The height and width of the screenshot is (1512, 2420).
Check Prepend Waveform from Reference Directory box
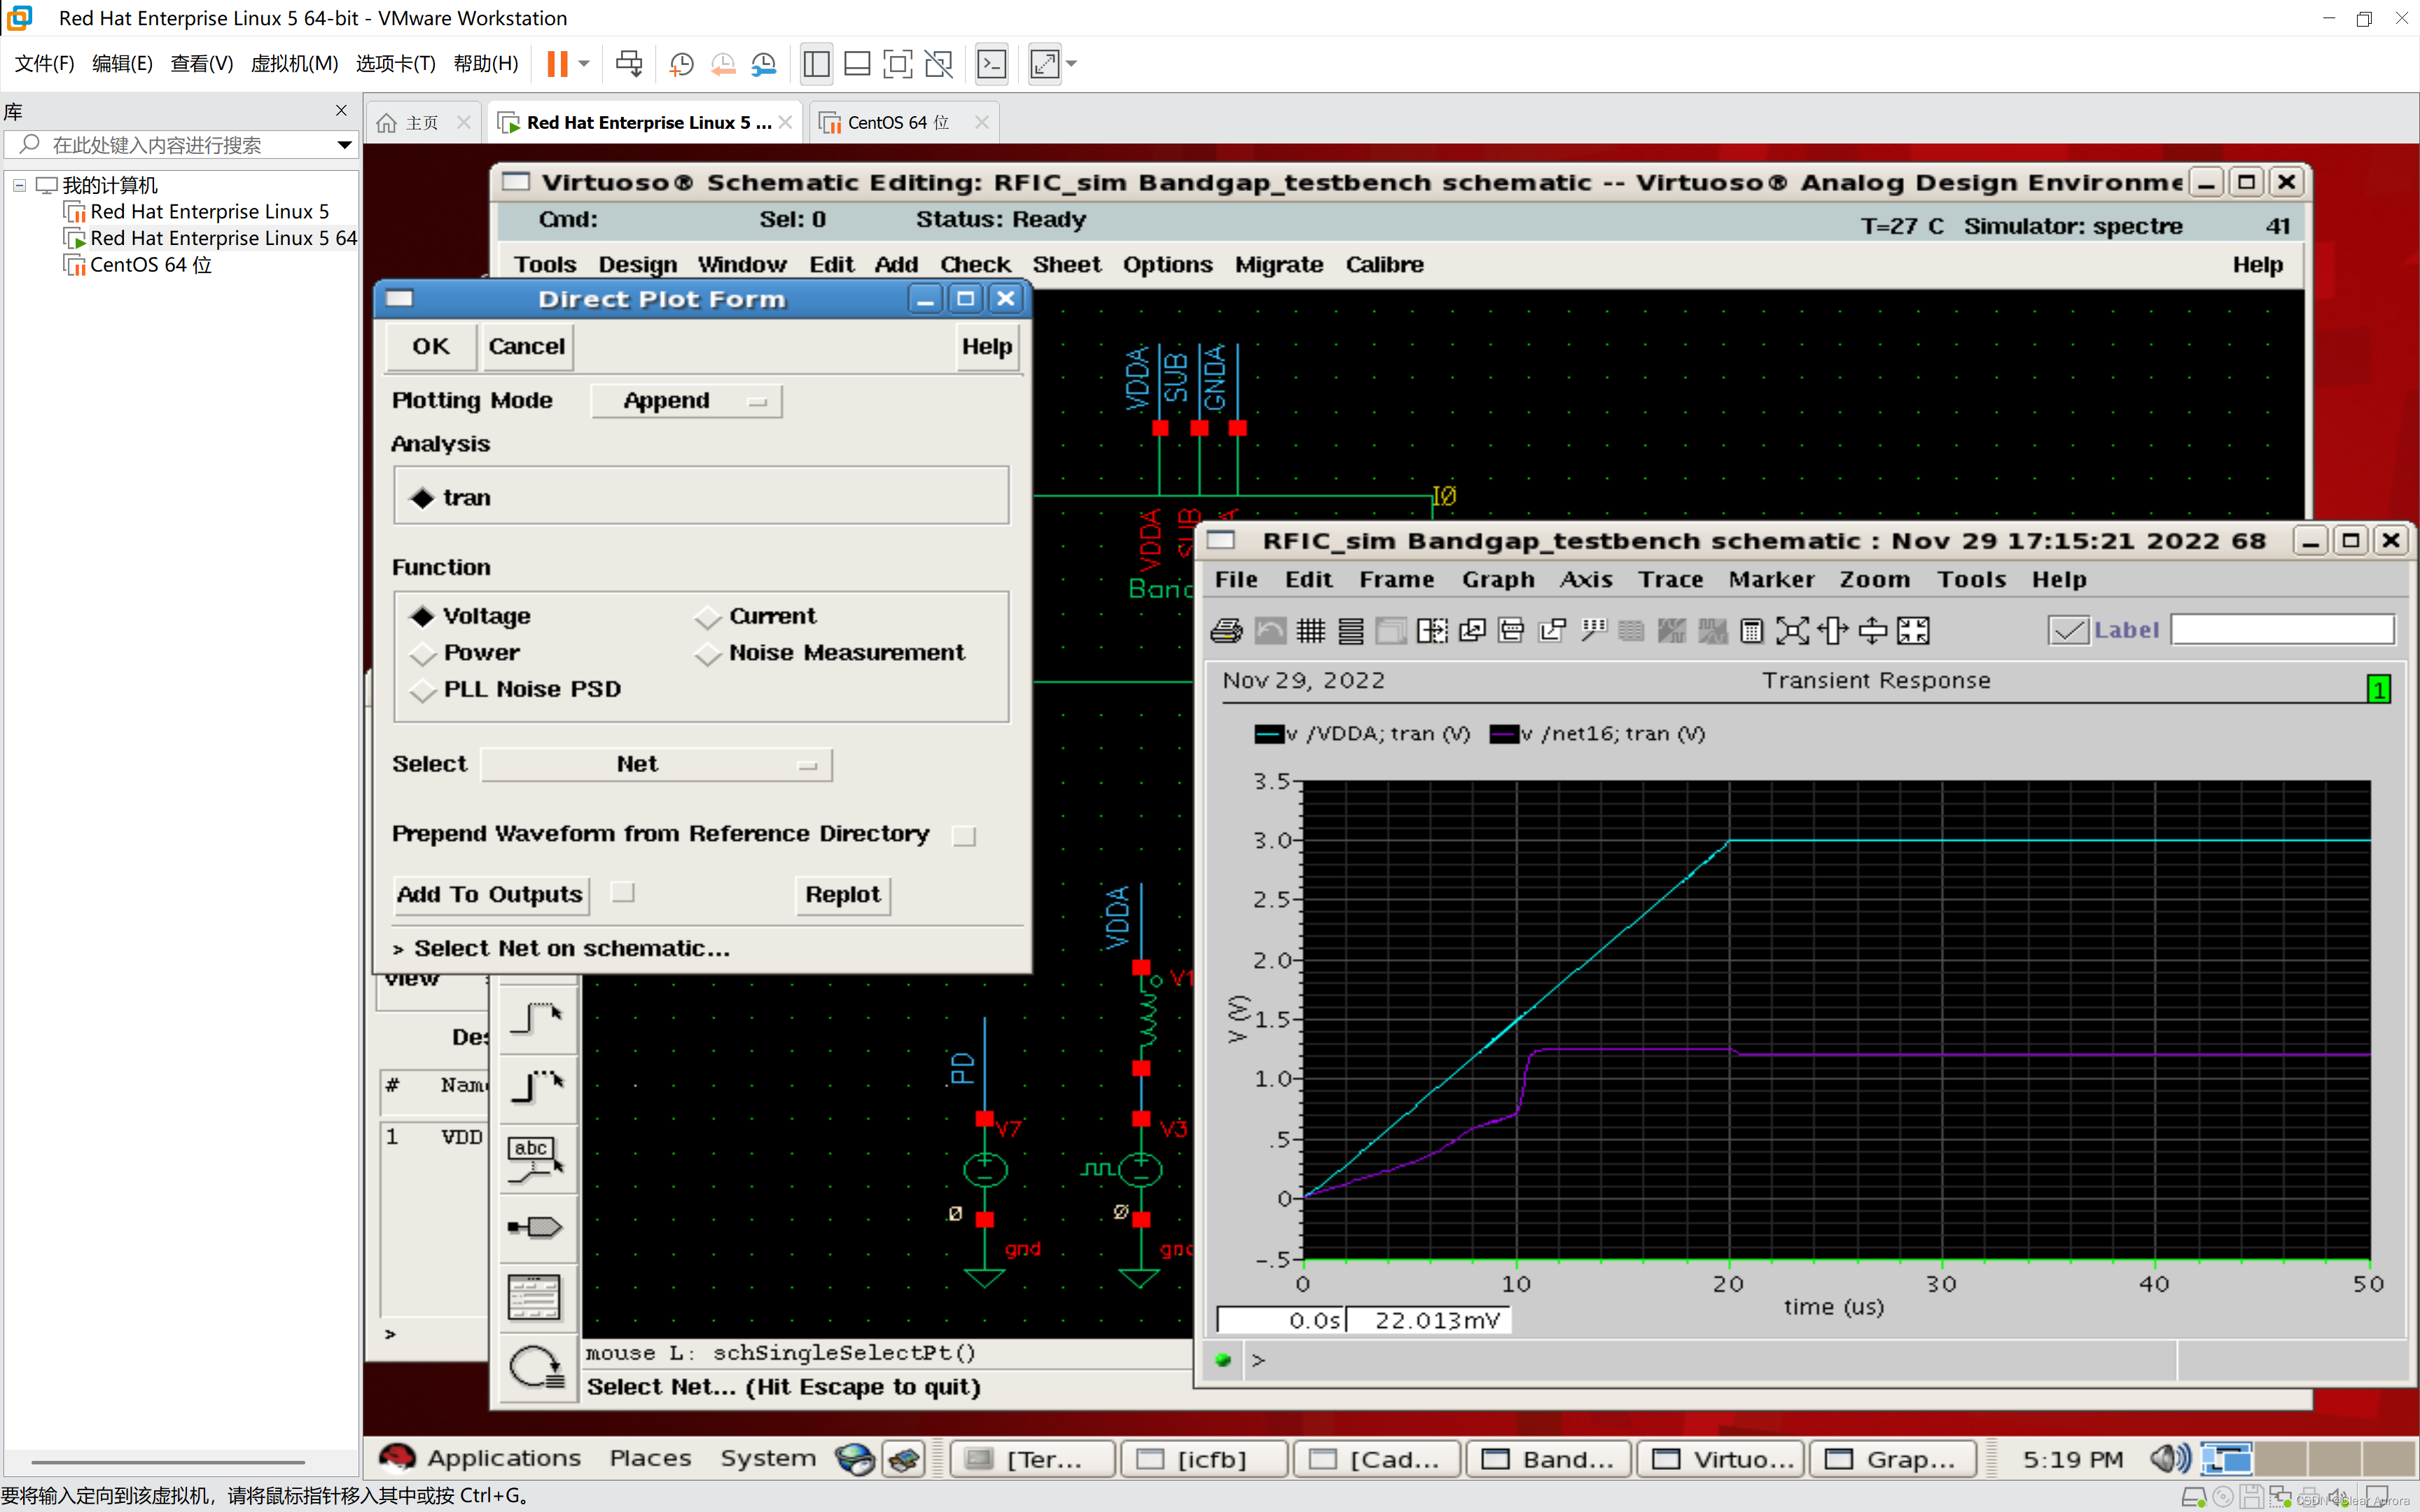coord(963,835)
